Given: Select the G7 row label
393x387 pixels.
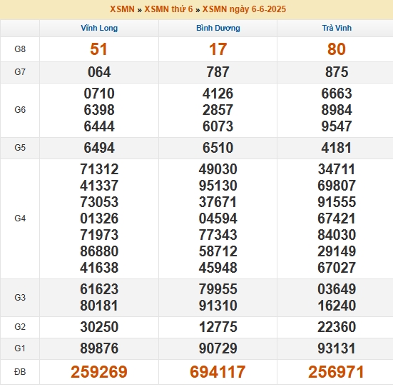Looking at the screenshot, I should [x=20, y=72].
